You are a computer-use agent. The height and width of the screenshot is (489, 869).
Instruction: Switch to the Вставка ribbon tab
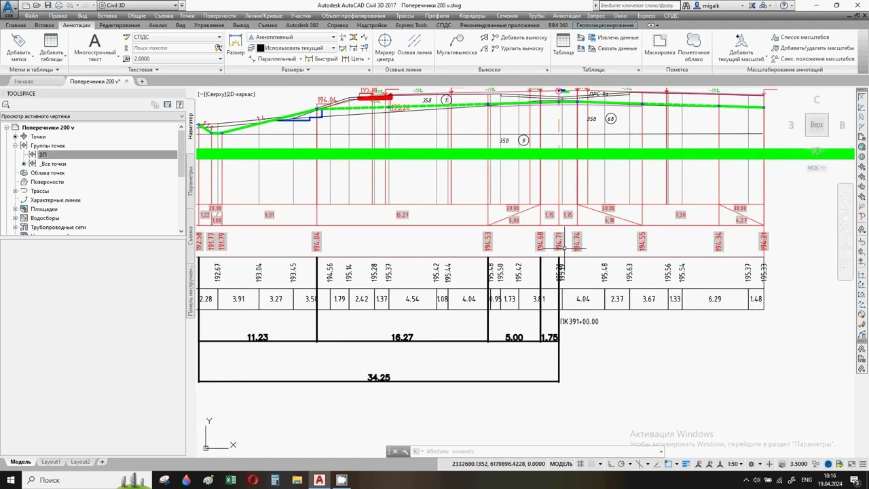tap(44, 25)
